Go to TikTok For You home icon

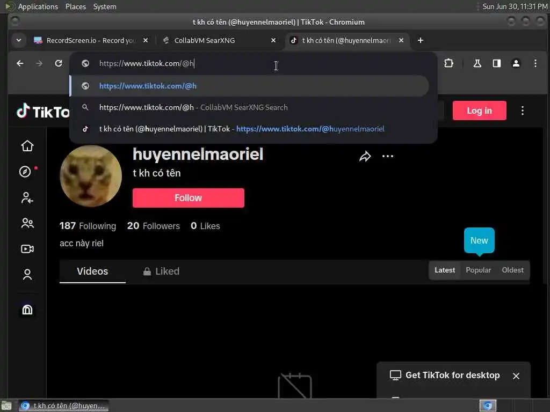(27, 146)
